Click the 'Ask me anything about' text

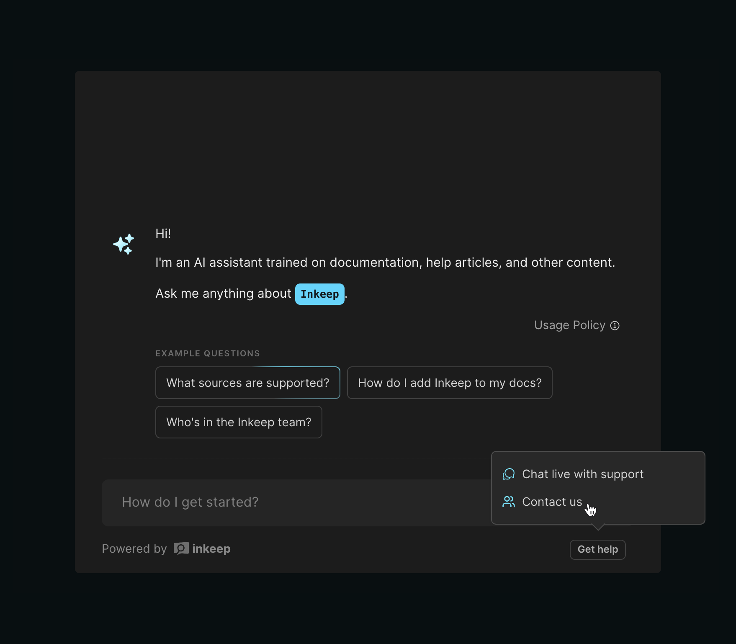223,294
